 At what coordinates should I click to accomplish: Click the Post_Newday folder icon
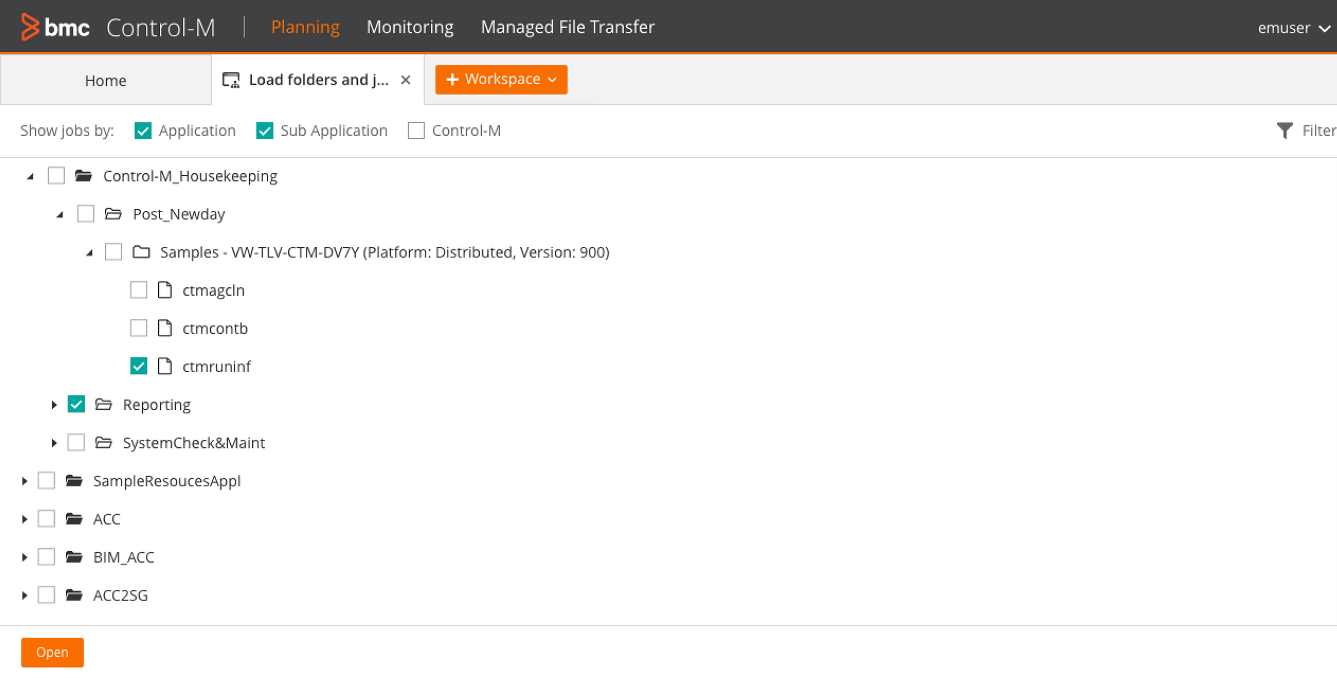tap(113, 213)
